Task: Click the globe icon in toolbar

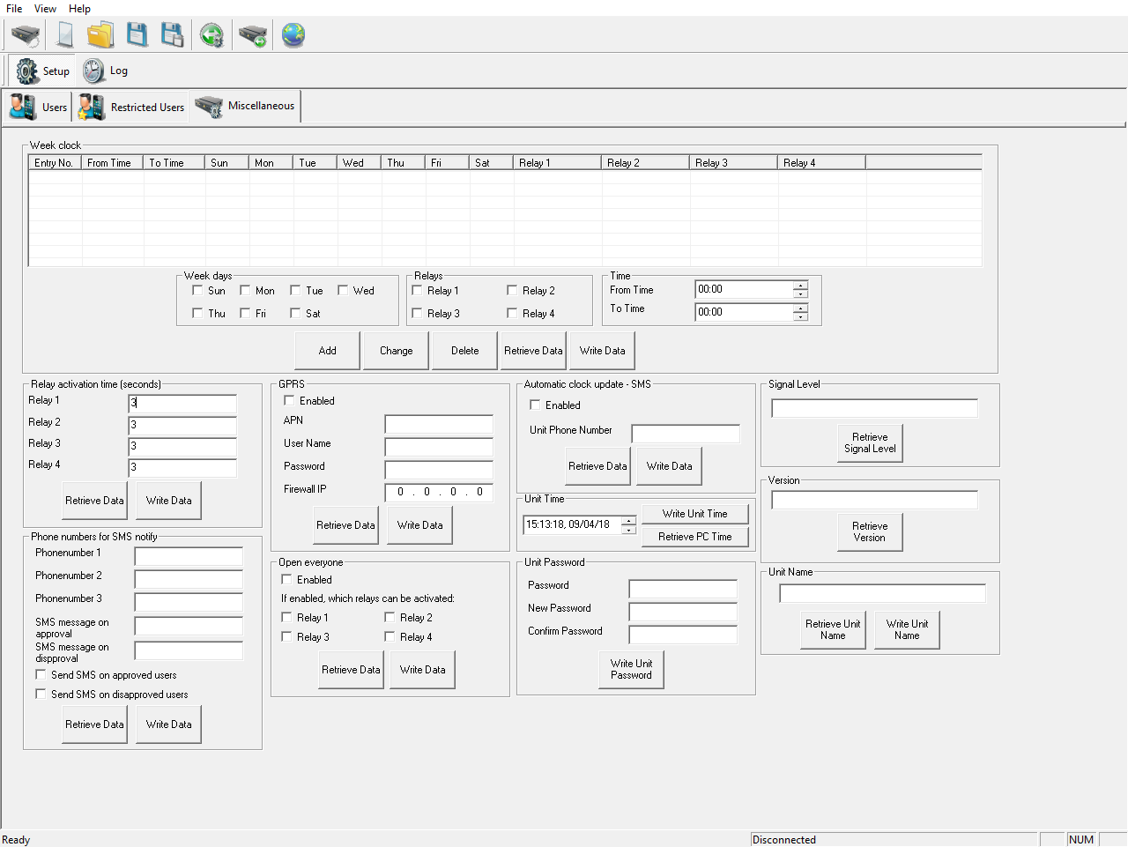Action: pyautogui.click(x=293, y=35)
